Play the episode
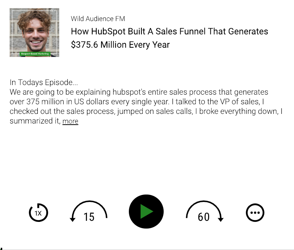This screenshot has width=294, height=250. pyautogui.click(x=146, y=212)
